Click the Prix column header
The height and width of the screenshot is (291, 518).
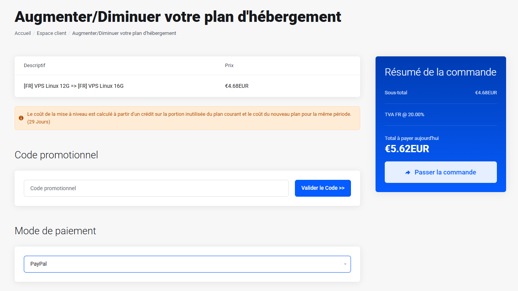coord(229,66)
